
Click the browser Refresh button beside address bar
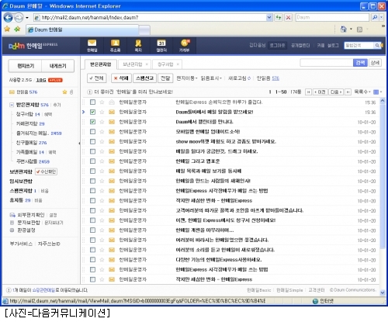click(279, 18)
